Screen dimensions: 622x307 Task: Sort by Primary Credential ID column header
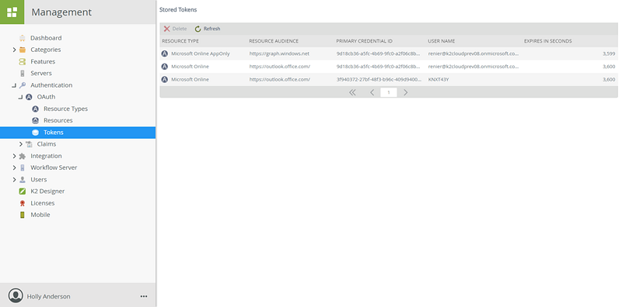pos(365,41)
